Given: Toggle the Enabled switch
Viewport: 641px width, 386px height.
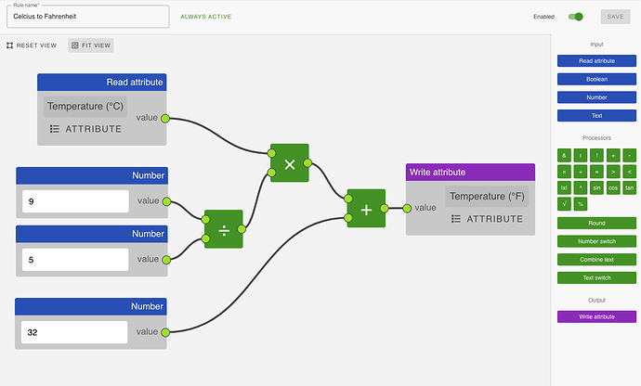Looking at the screenshot, I should (x=577, y=17).
